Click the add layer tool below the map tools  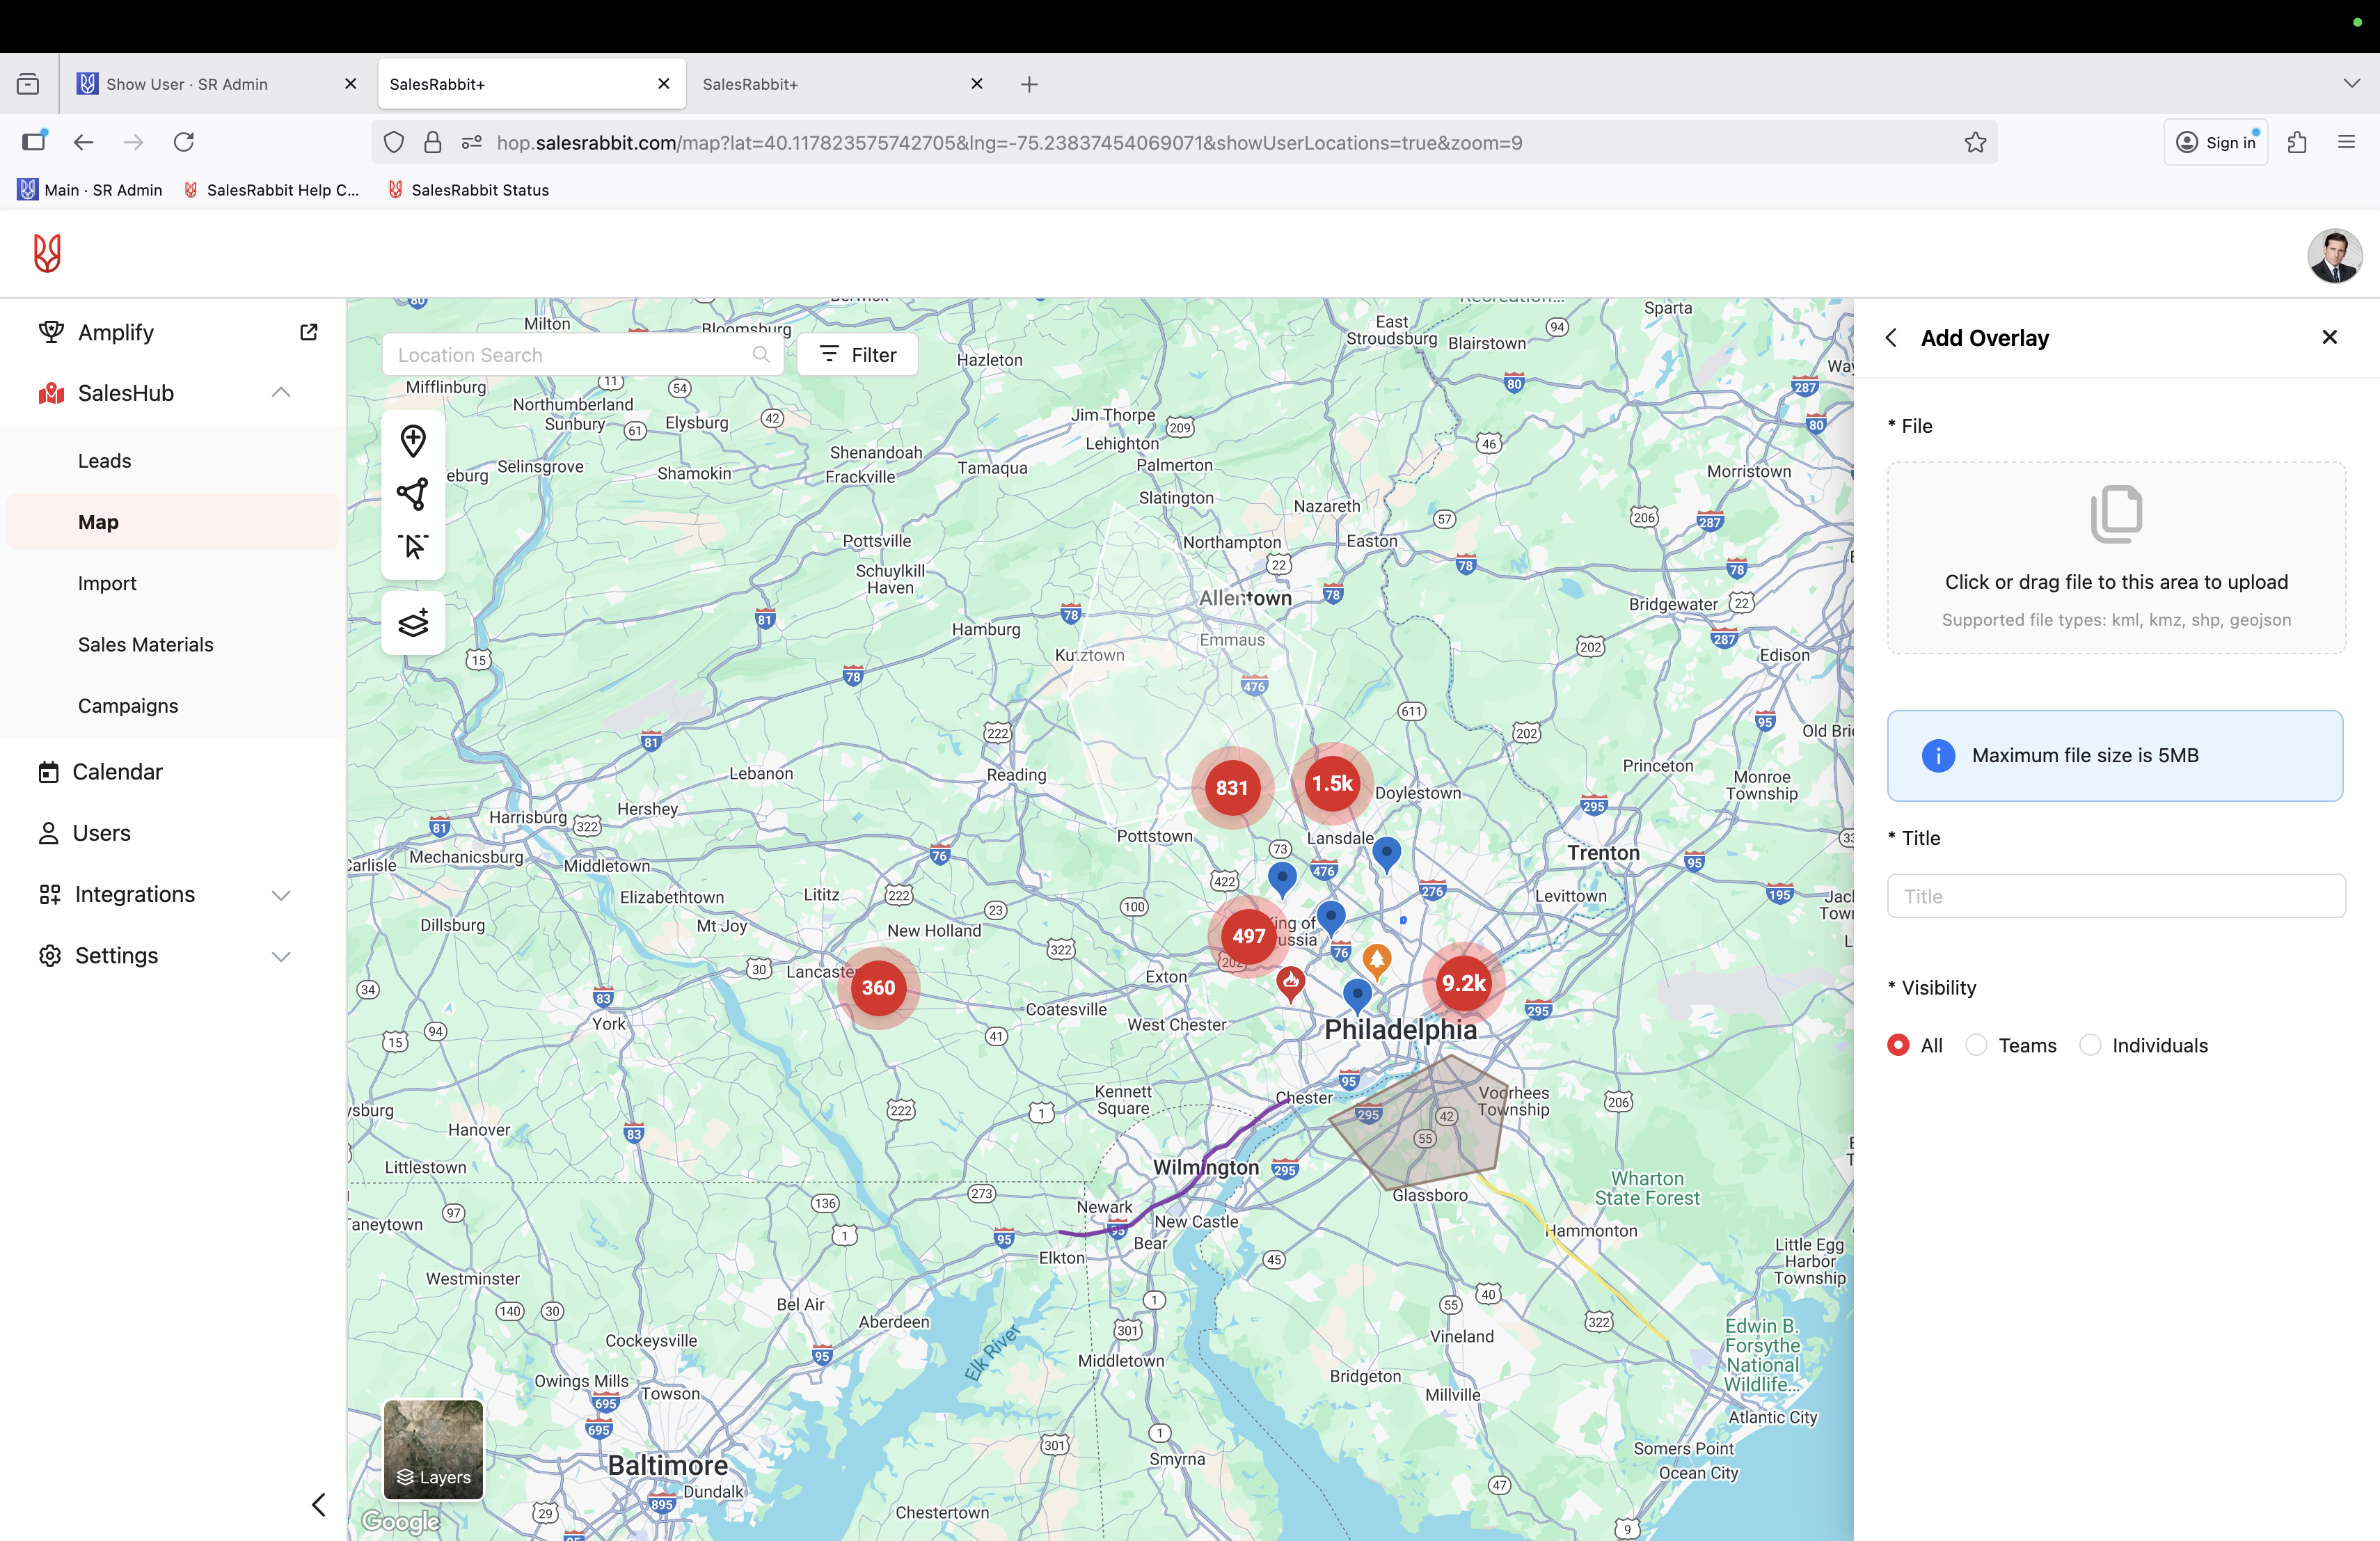413,622
